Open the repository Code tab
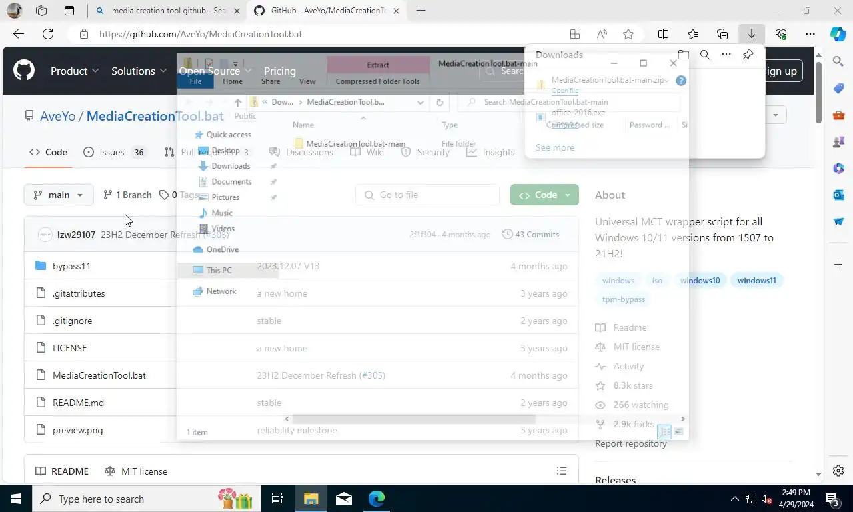 (48, 152)
